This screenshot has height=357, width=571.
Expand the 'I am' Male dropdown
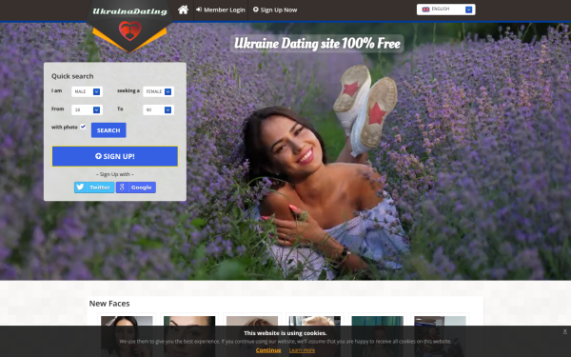(87, 91)
